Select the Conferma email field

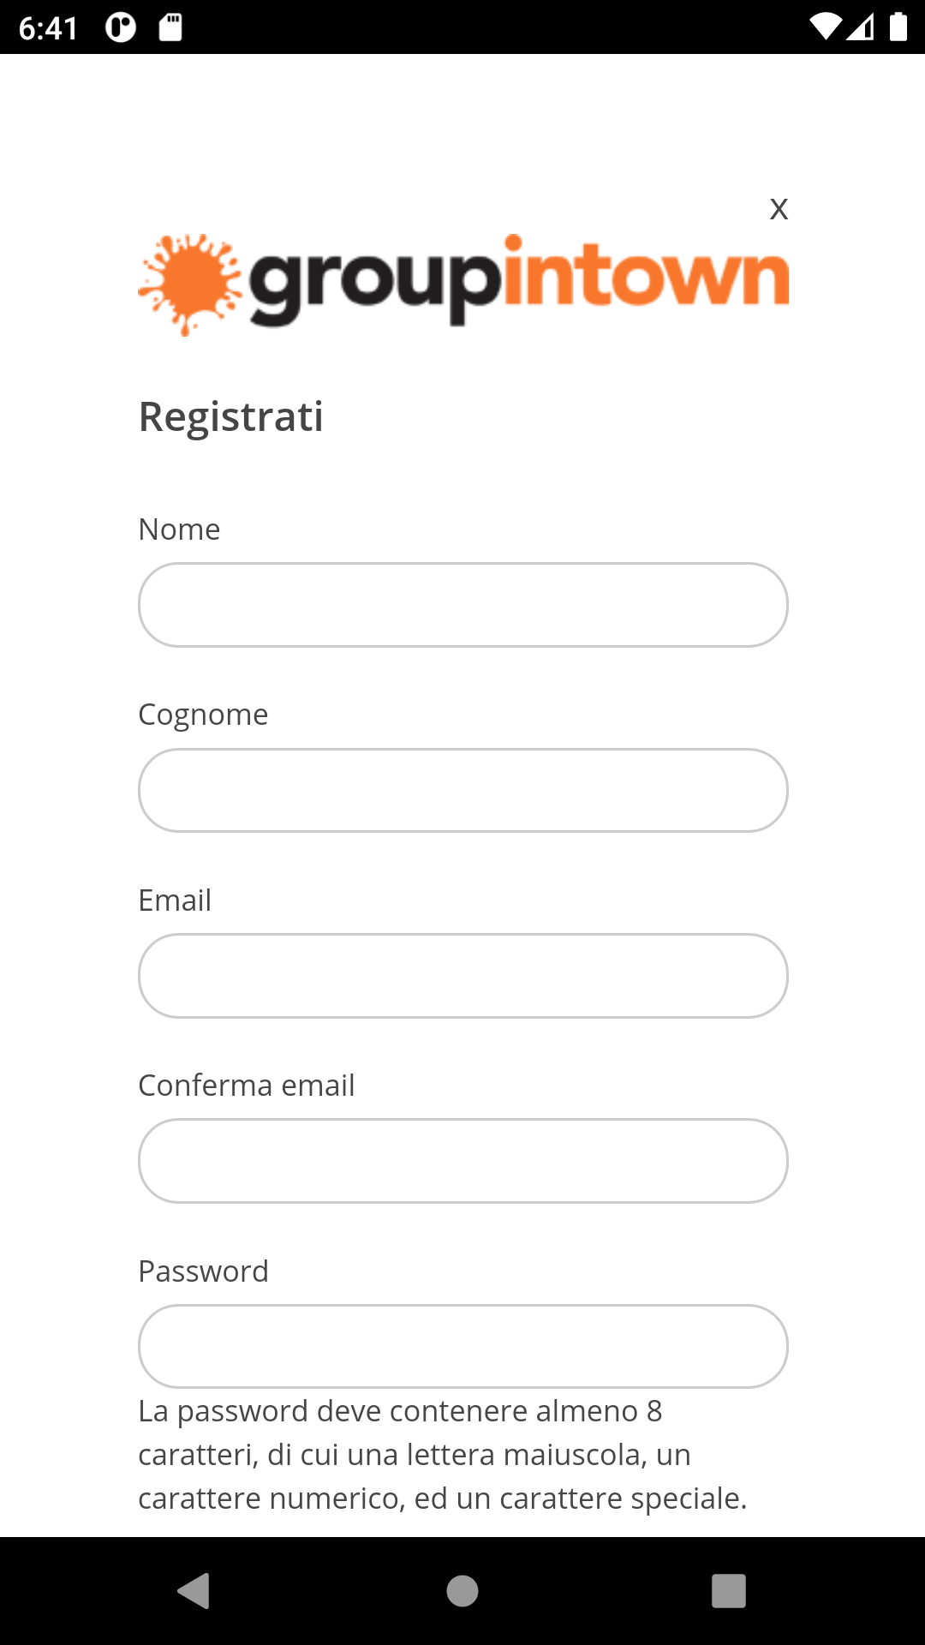point(463,1161)
